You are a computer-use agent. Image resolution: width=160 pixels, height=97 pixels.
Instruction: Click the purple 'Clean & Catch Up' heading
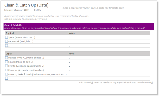click(x=13, y=25)
